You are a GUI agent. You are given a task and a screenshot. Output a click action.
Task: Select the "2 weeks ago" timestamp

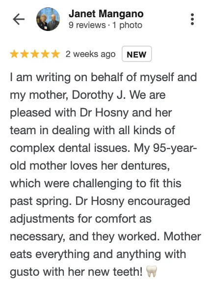pyautogui.click(x=91, y=54)
